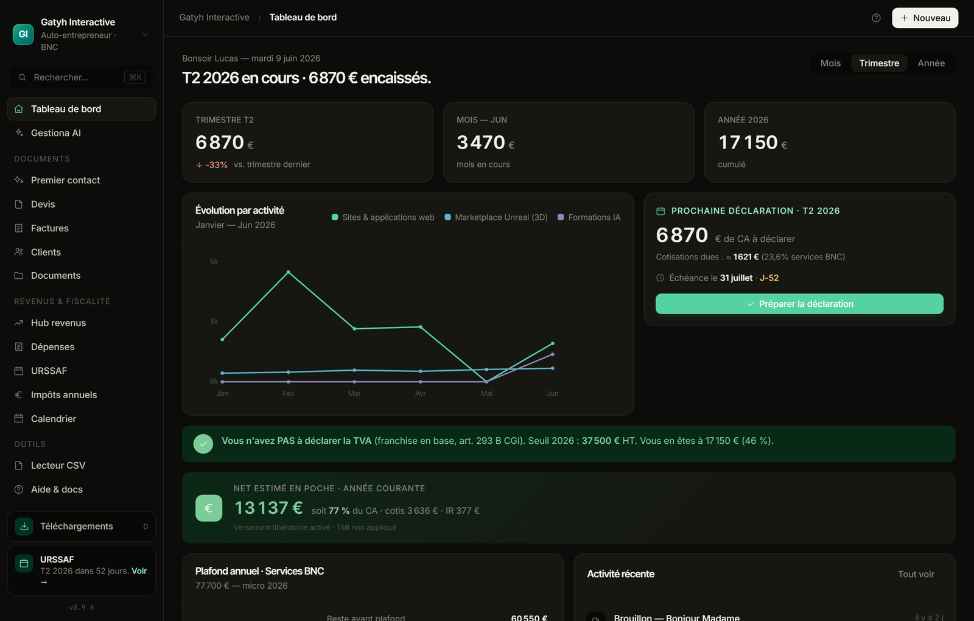974x621 pixels.
Task: Open Documents in the sidebar
Action: click(x=82, y=276)
